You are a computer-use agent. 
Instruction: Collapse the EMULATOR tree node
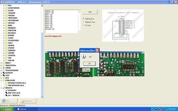pyautogui.click(x=1, y=80)
